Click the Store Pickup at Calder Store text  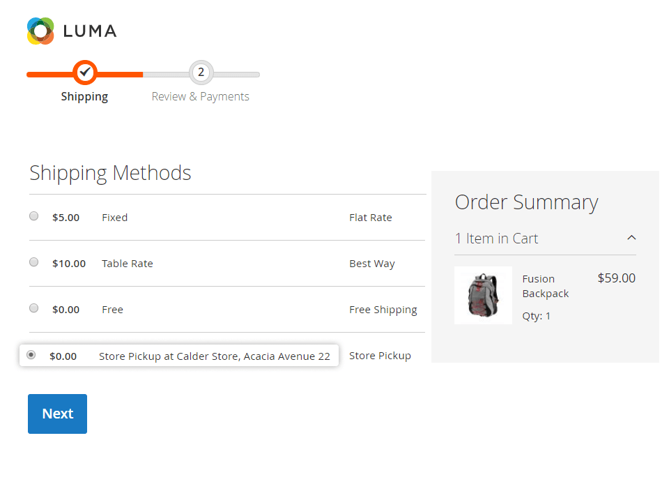coord(214,356)
